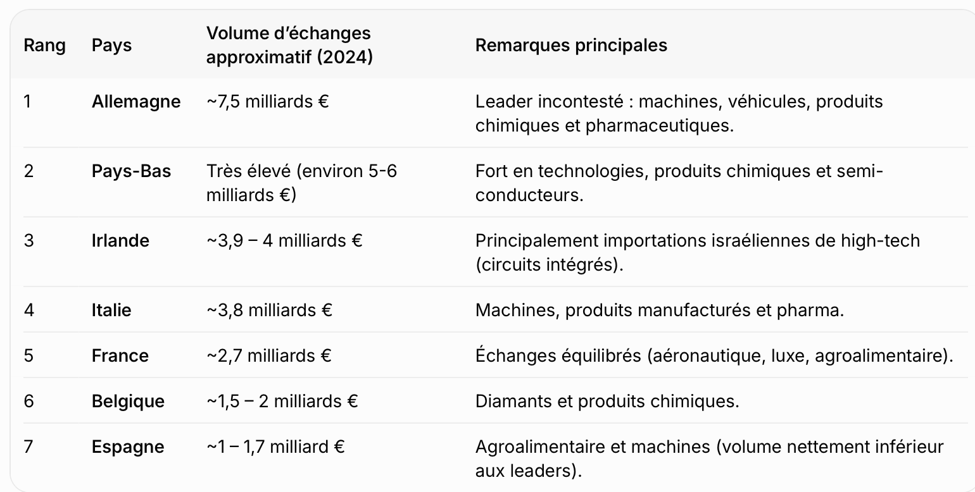Click the Principalement importations israéliennes remark
975x492 pixels.
[x=697, y=252]
